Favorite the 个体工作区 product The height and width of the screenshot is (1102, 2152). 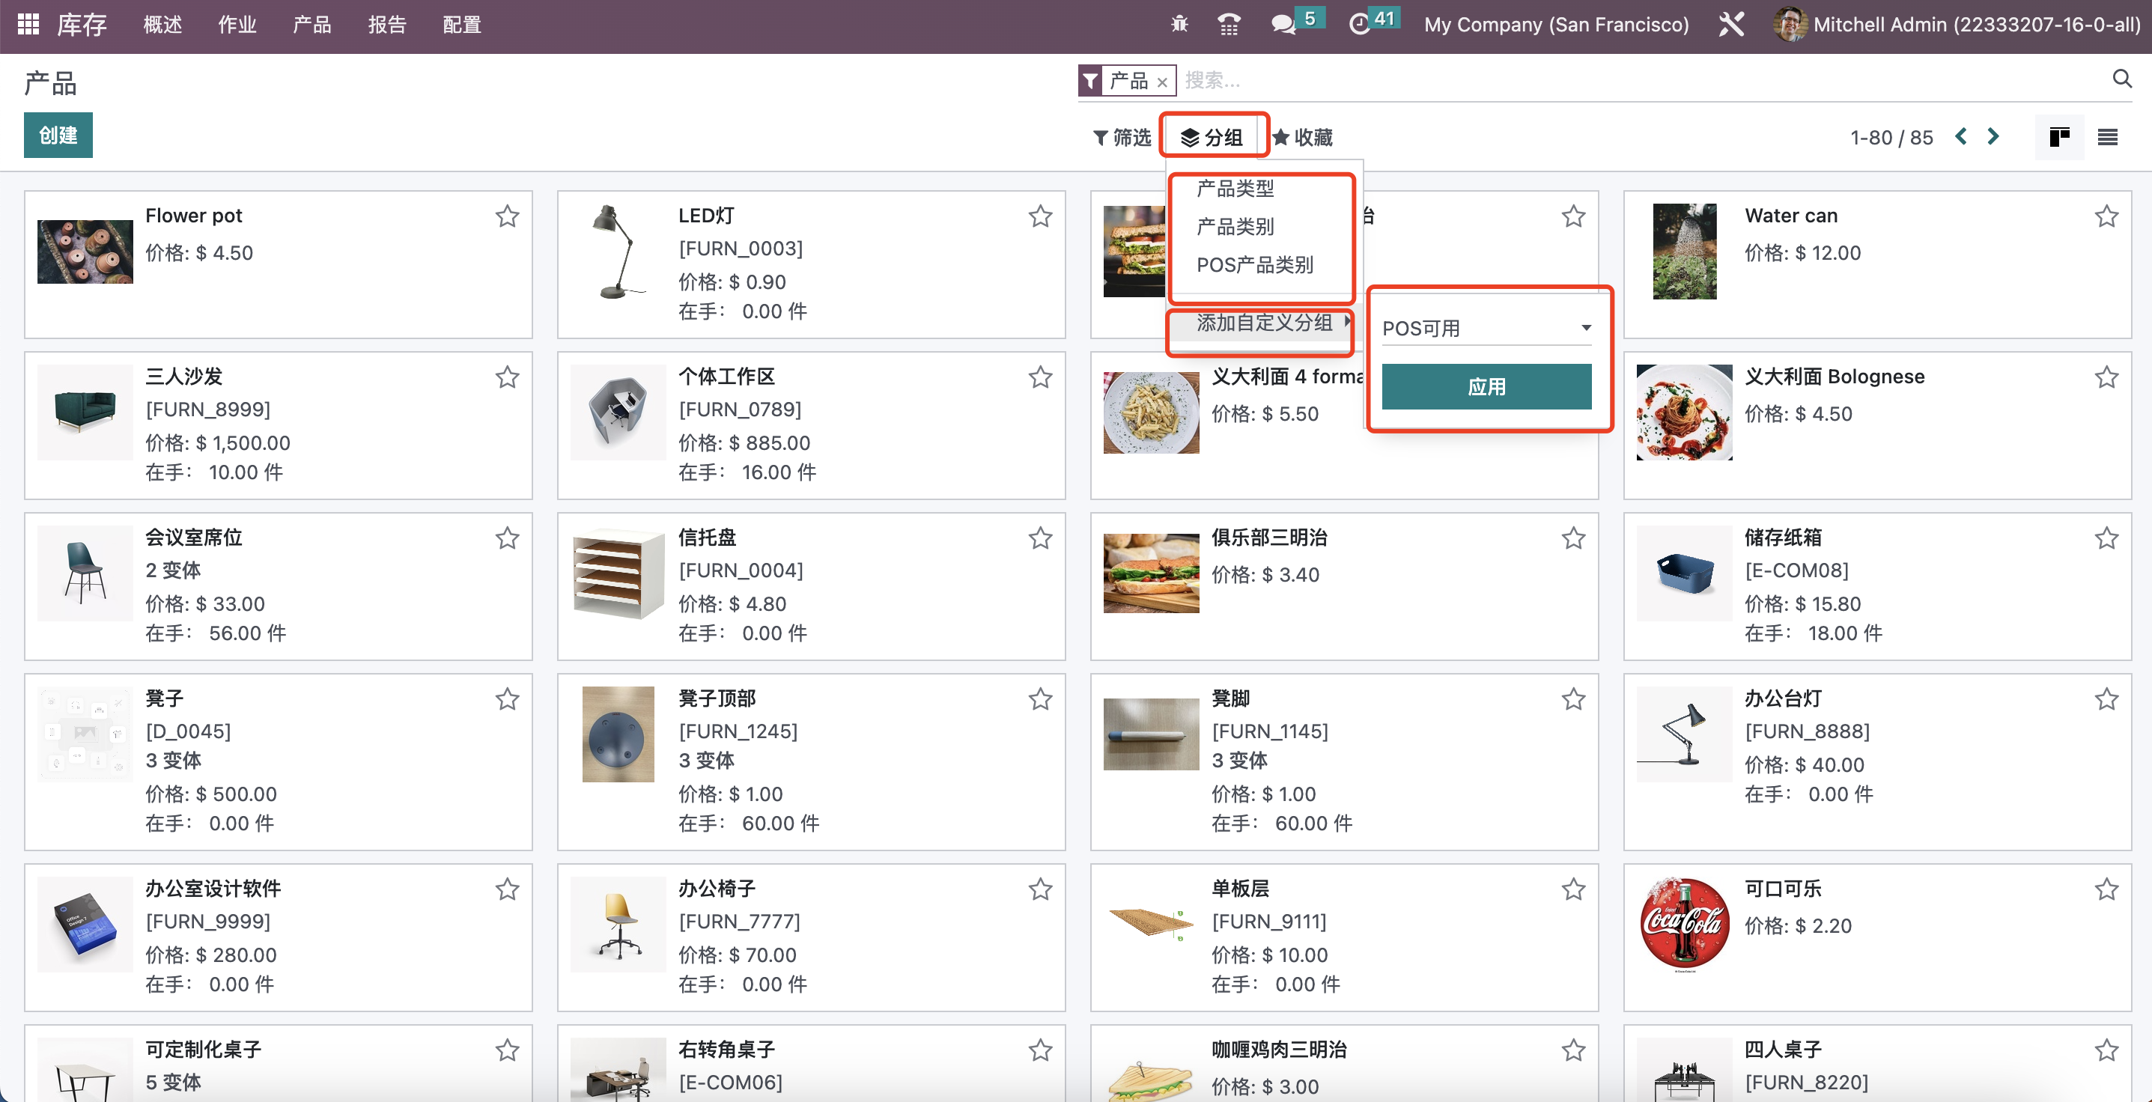pyautogui.click(x=1040, y=377)
